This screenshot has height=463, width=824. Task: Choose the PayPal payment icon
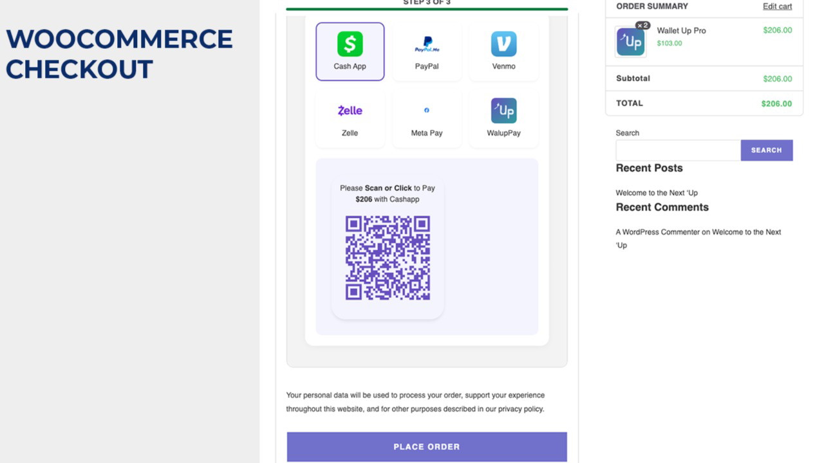pos(427,44)
